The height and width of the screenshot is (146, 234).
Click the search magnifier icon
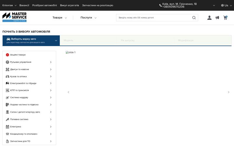(x=194, y=18)
